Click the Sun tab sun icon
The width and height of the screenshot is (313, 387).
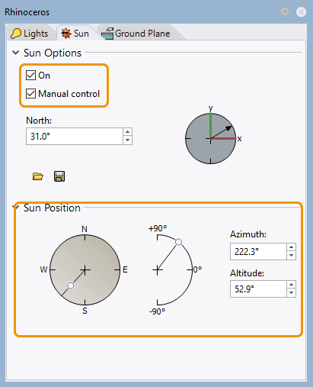[66, 34]
